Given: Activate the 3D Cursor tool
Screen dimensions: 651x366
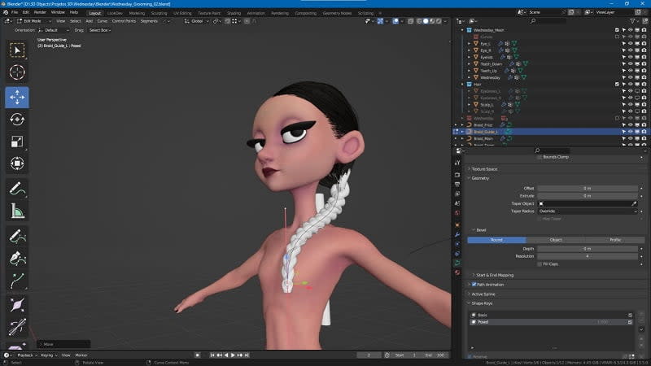Looking at the screenshot, I should click(x=17, y=72).
